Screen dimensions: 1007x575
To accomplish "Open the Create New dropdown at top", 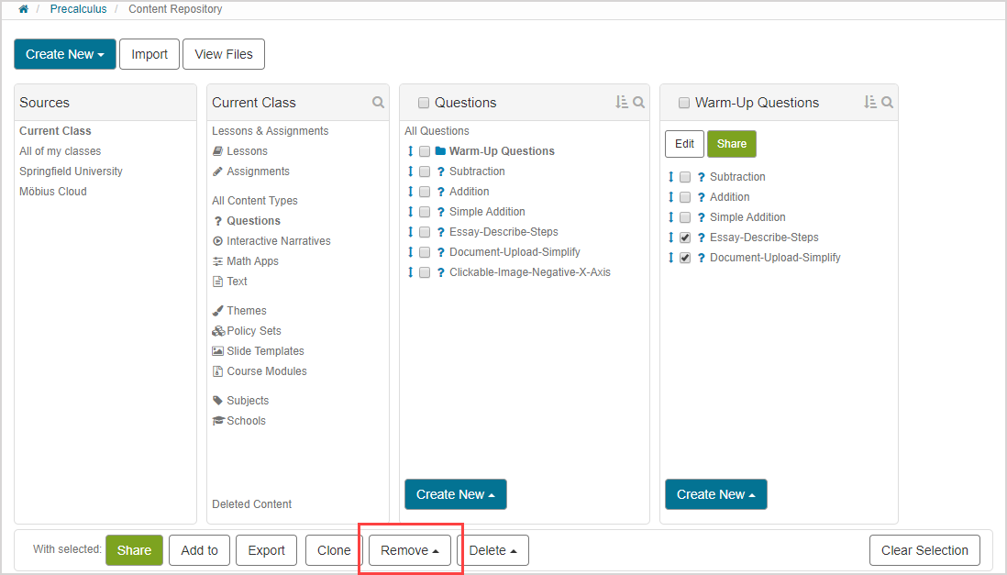I will coord(64,54).
